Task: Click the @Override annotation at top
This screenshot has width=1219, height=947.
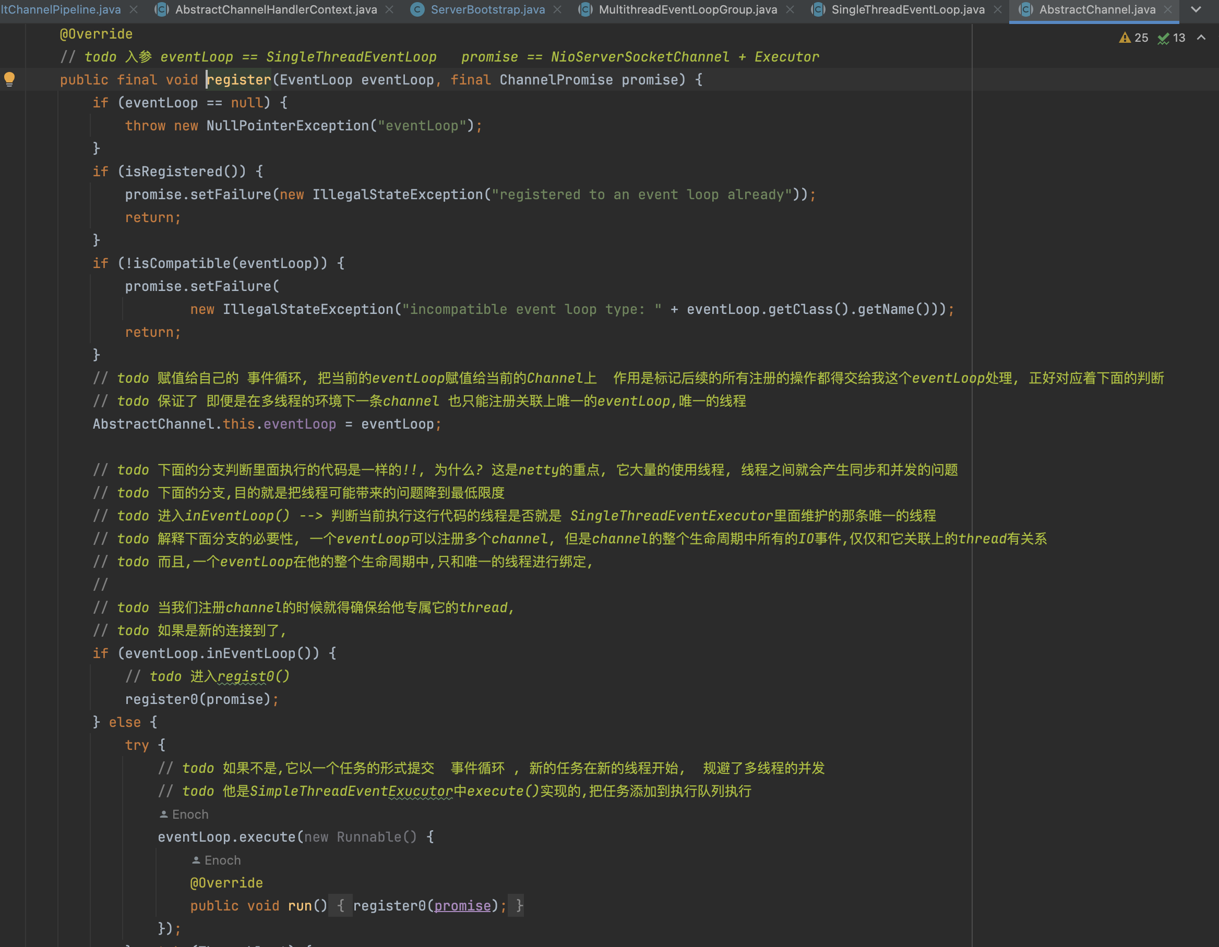Action: tap(96, 34)
